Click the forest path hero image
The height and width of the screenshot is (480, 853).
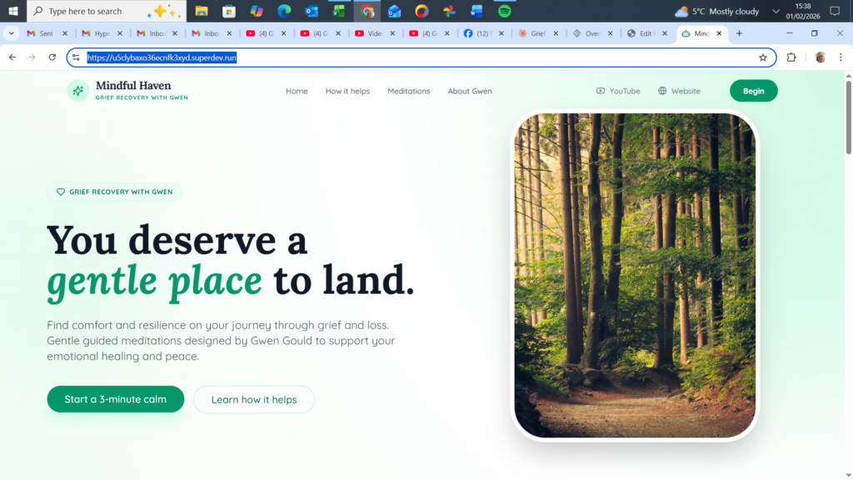pos(635,275)
